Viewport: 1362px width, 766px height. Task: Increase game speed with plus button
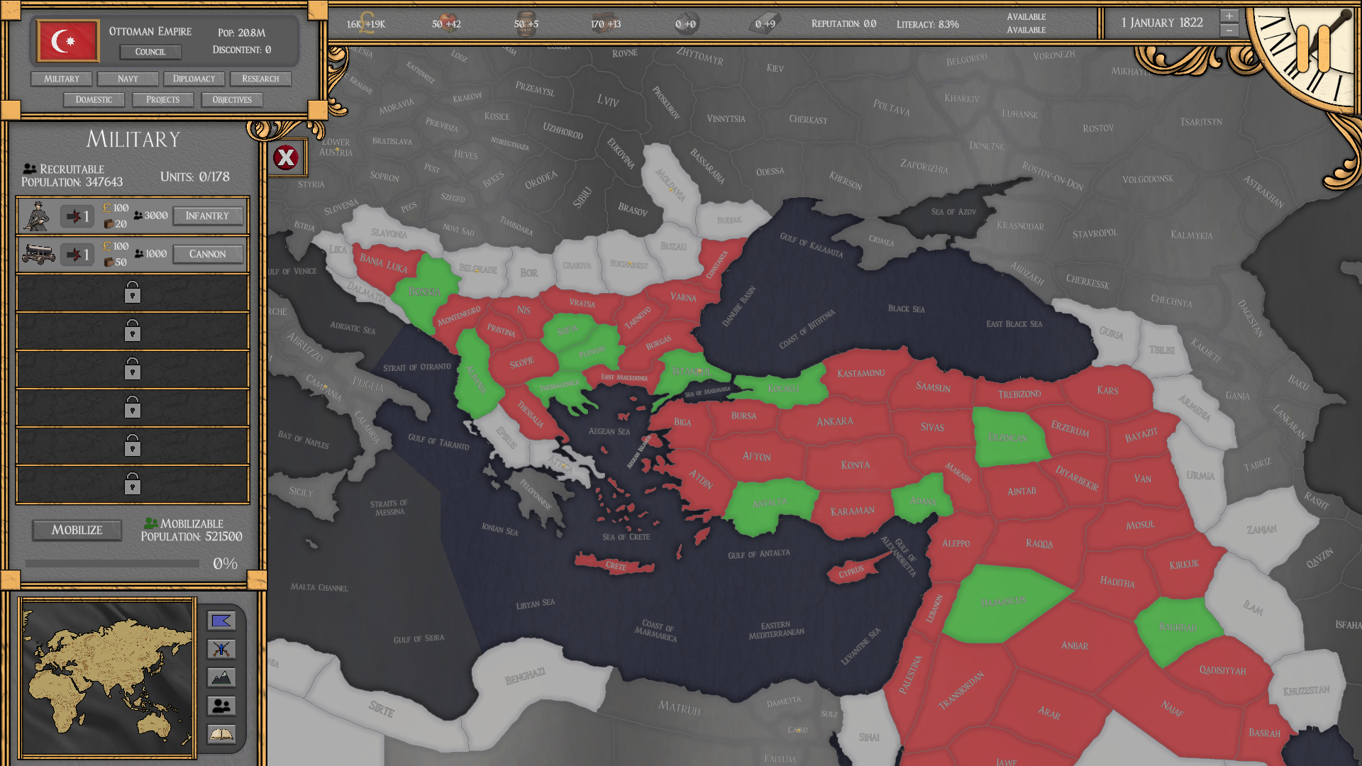1229,16
